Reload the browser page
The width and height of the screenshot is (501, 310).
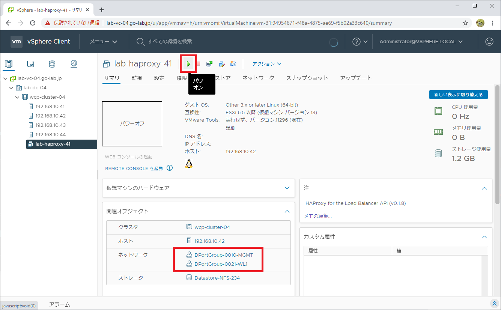33,23
